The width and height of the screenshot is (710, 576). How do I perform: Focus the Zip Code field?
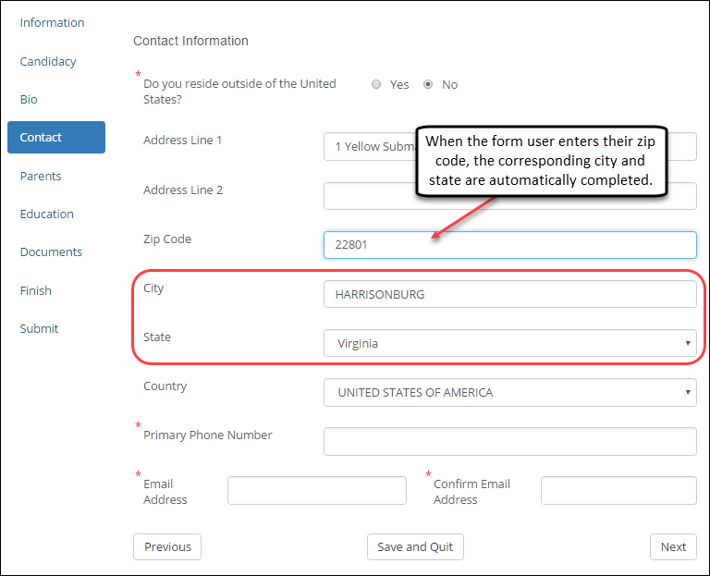(x=509, y=245)
